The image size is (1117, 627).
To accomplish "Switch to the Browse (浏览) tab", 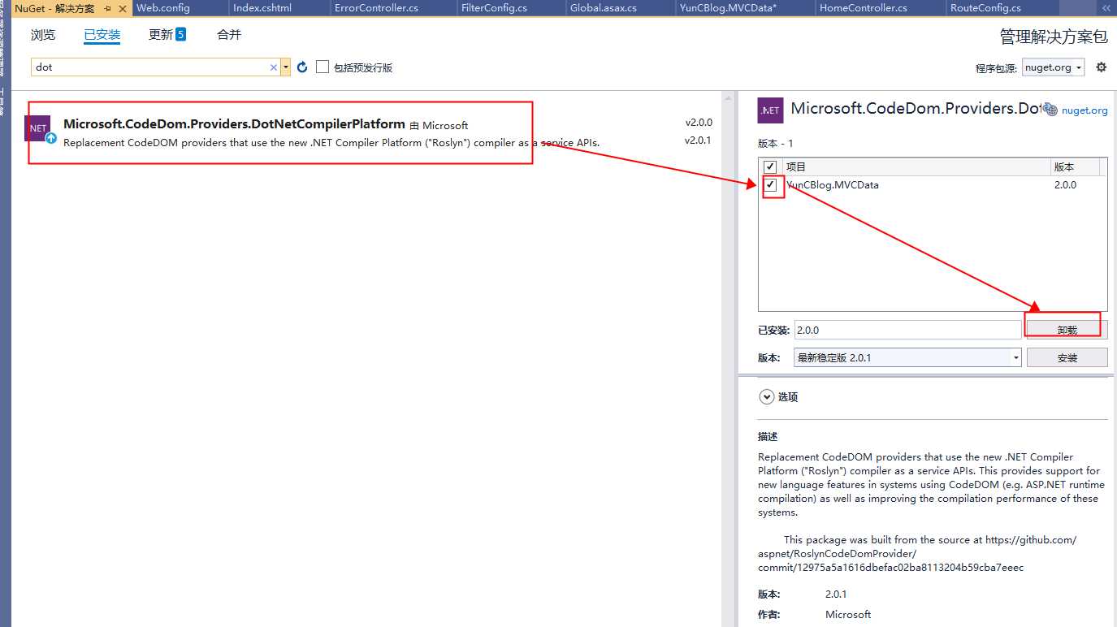I will 43,35.
